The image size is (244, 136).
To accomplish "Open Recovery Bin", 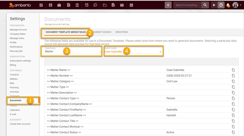I will (16, 51).
